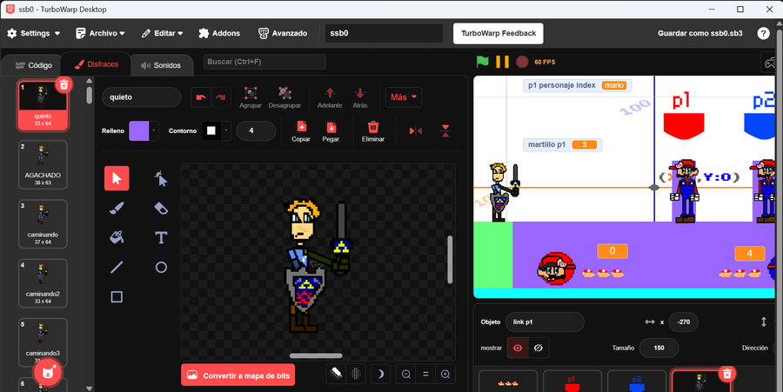Open the Archivo menu
The height and width of the screenshot is (392, 783).
click(100, 33)
